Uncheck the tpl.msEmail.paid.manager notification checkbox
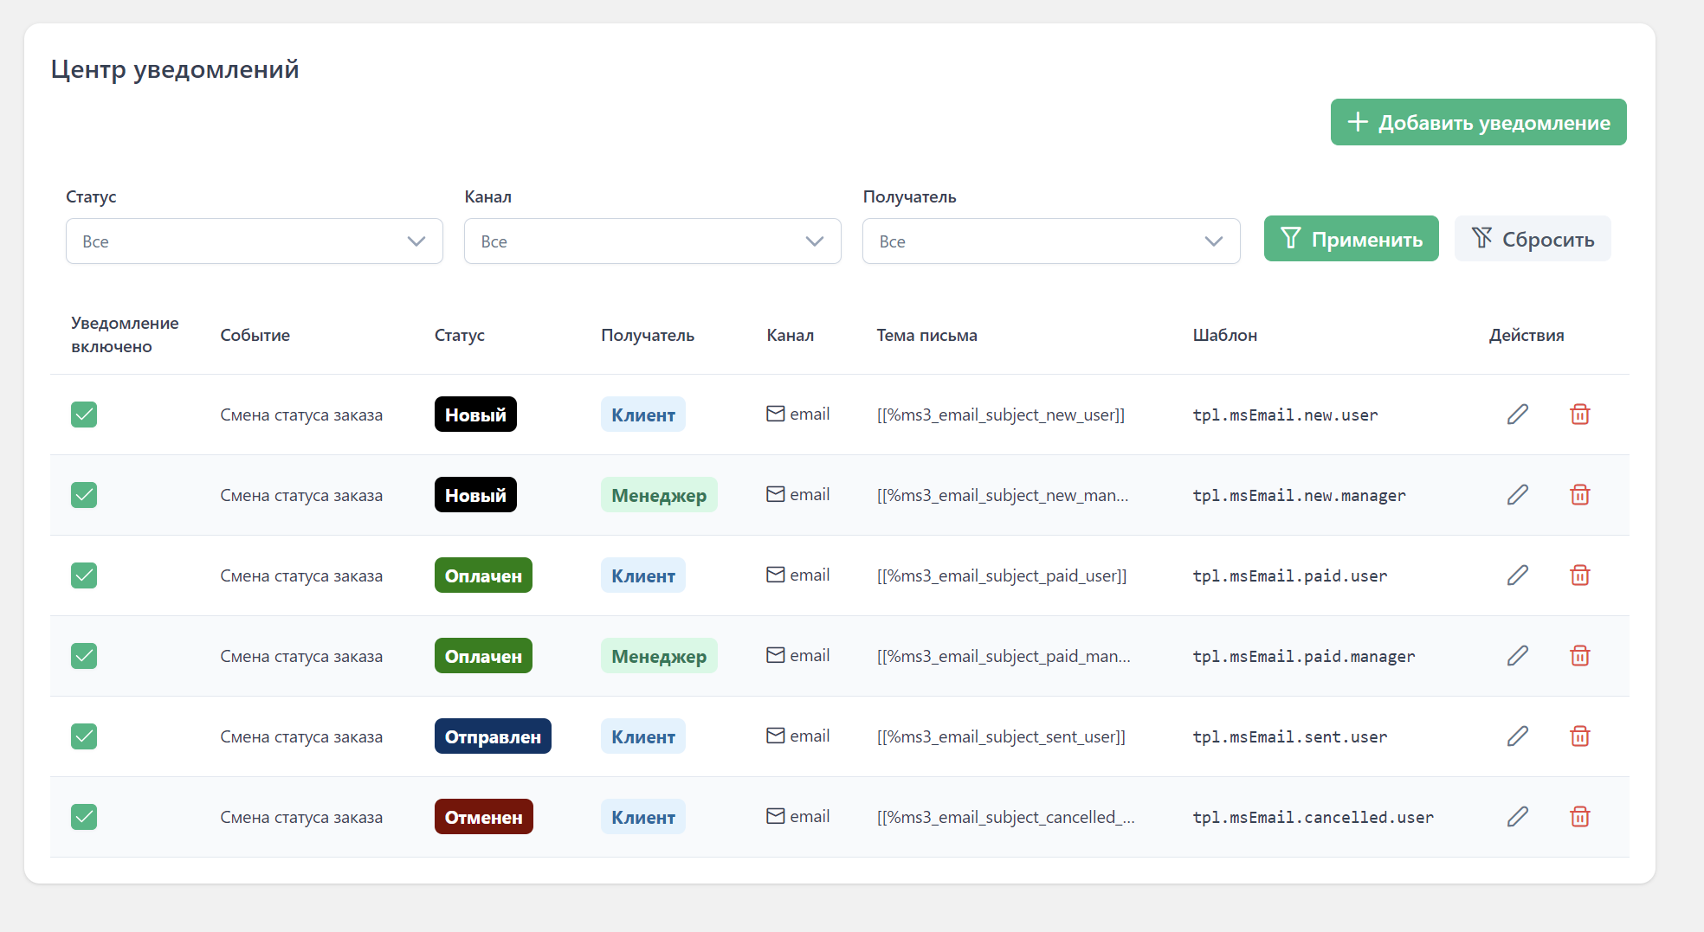 point(84,656)
